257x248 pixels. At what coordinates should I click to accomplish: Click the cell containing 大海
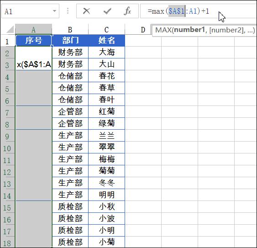coord(106,53)
